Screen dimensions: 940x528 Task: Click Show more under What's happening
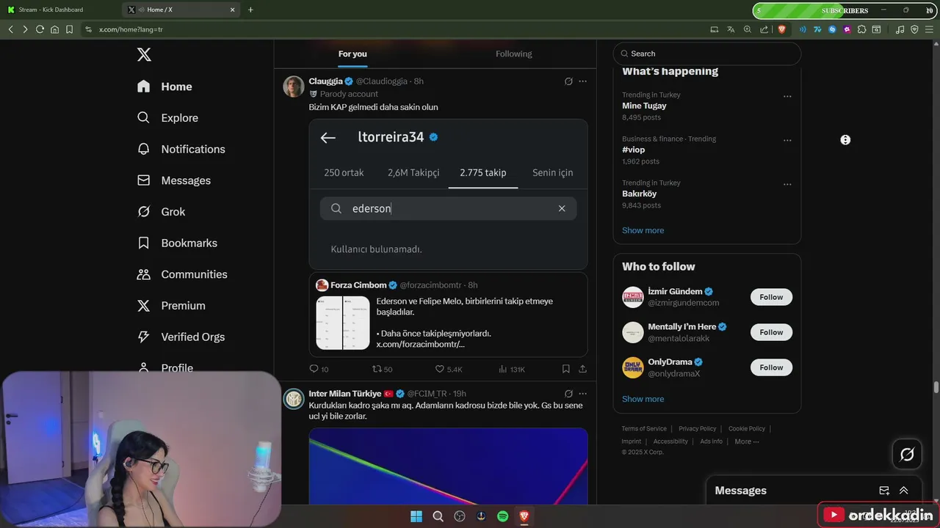(x=643, y=230)
